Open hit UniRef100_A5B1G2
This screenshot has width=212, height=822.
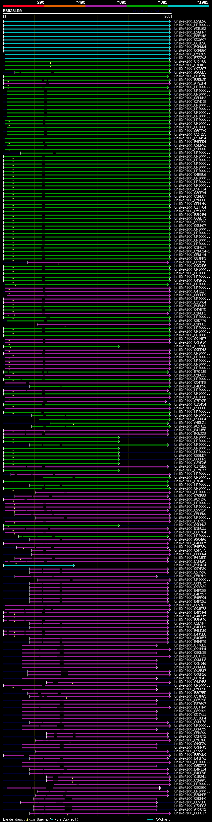pos(190,29)
